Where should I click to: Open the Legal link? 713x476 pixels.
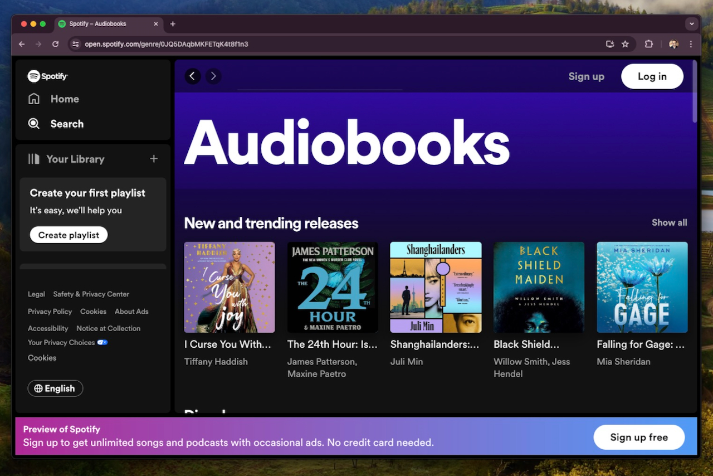[36, 294]
